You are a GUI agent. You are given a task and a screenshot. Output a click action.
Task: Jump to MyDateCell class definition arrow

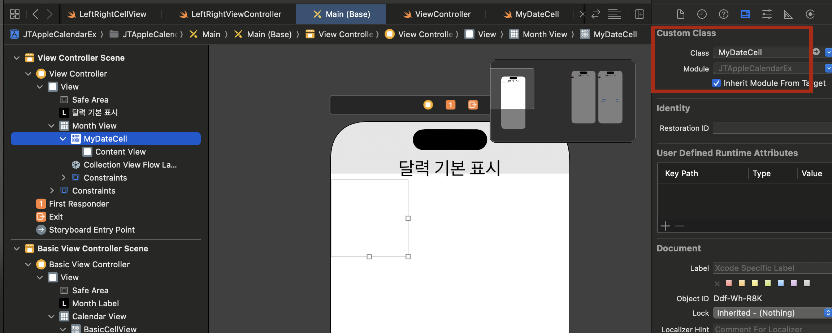tap(816, 52)
